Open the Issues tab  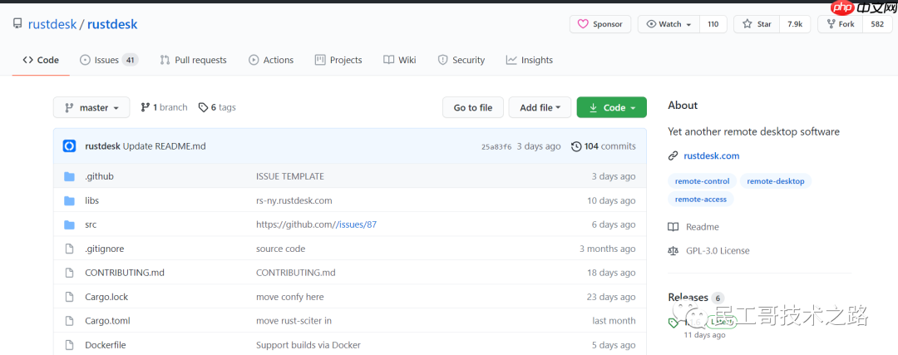point(109,60)
